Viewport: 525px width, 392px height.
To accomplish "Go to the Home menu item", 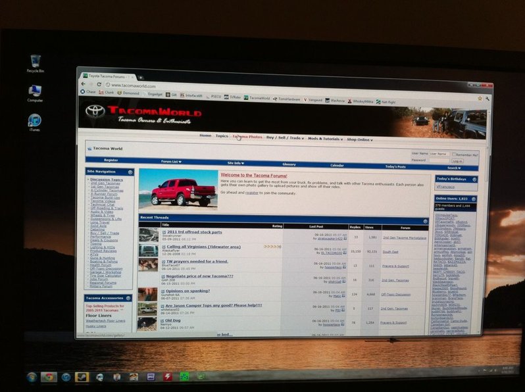I will pos(205,135).
